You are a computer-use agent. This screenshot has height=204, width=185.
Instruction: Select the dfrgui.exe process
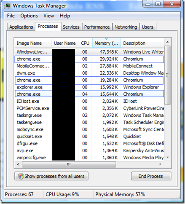89,143
